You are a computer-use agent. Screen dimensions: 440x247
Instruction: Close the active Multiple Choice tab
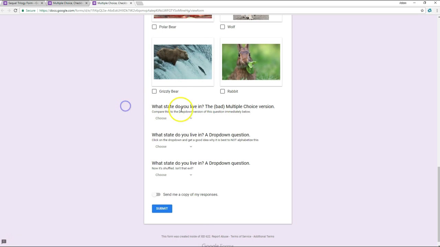(x=131, y=3)
